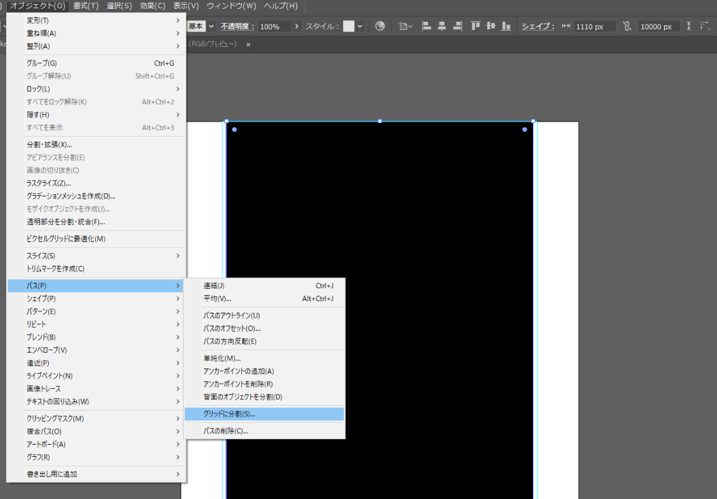Expand the 隠す(H) submenu
The image size is (717, 499).
[96, 114]
